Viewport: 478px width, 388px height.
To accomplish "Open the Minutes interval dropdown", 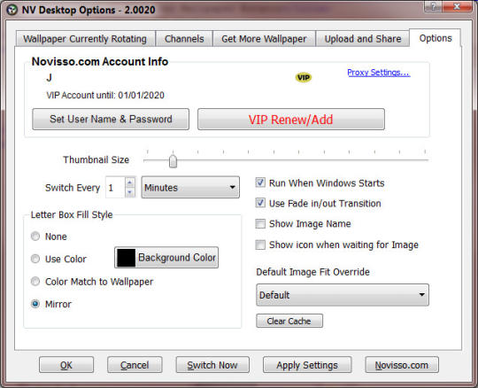I will 190,187.
